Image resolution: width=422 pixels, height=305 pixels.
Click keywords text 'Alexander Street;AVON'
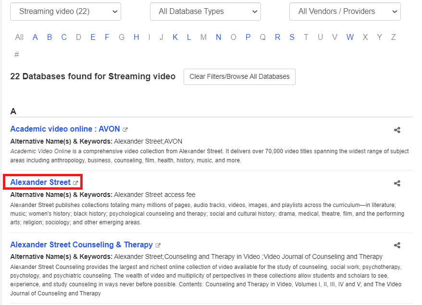click(148, 142)
